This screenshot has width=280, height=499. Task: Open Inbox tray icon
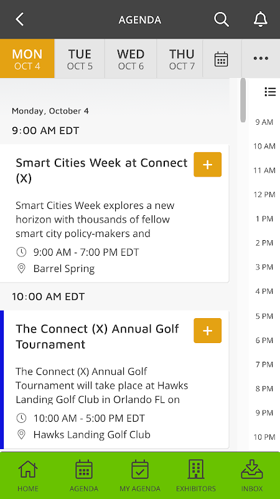point(252,476)
